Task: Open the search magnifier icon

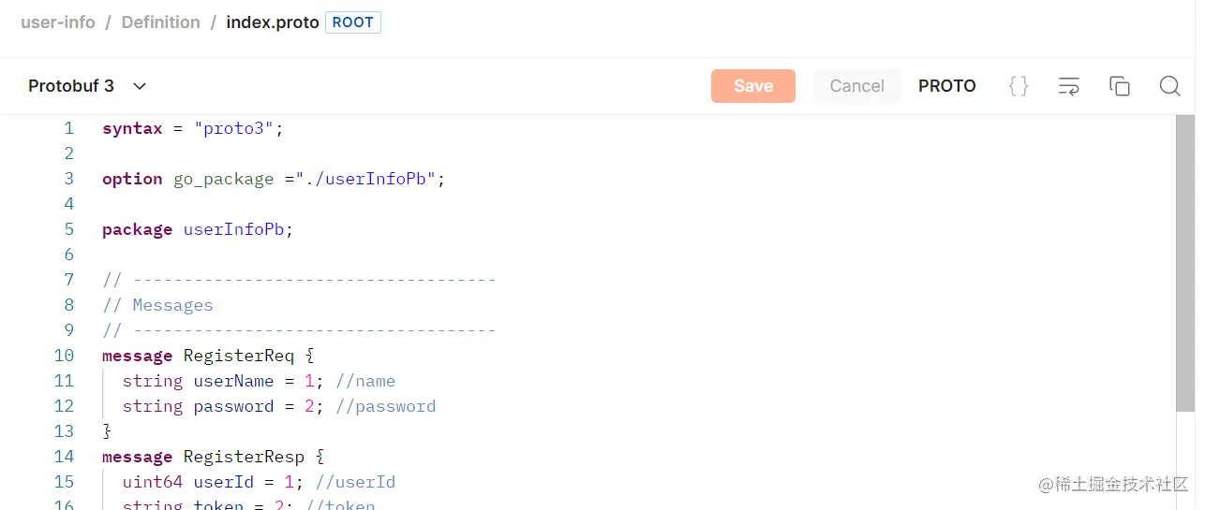Action: 1169,86
